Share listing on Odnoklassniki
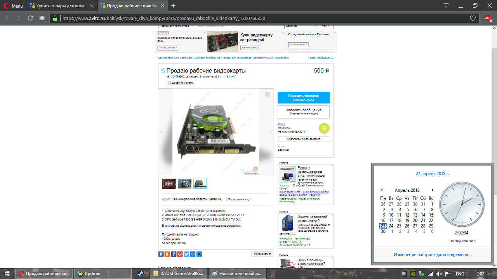Viewport: 497px width, 279px height. pos(167,254)
